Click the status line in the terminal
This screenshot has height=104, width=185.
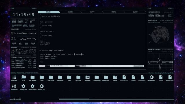click(x=91, y=66)
